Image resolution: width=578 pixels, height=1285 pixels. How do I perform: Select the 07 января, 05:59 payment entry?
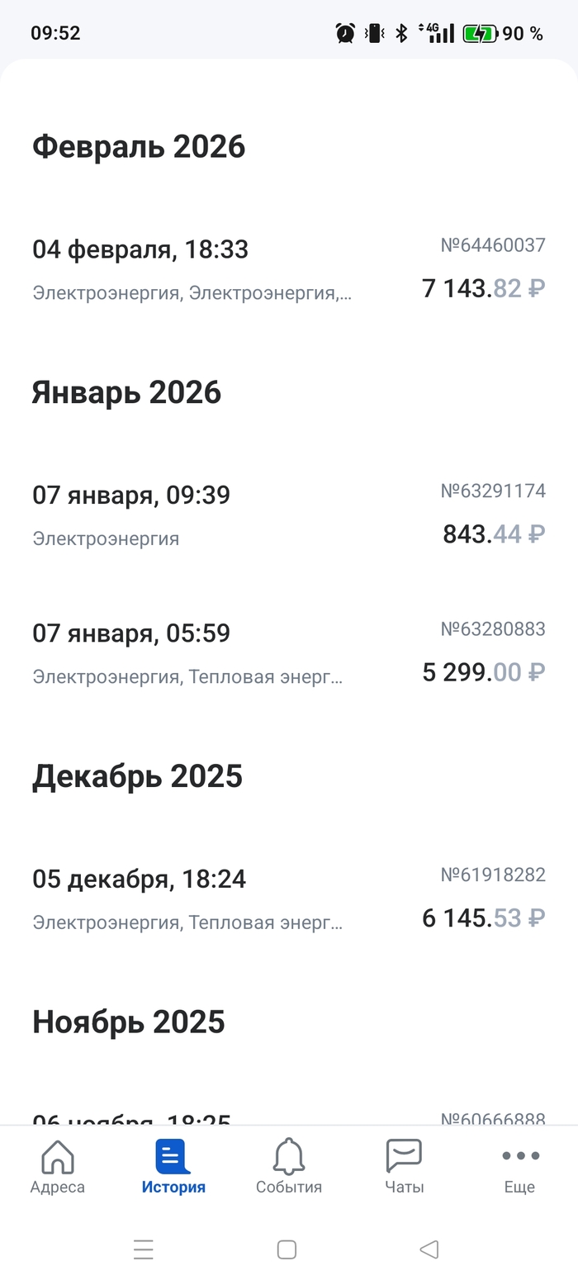point(131,633)
